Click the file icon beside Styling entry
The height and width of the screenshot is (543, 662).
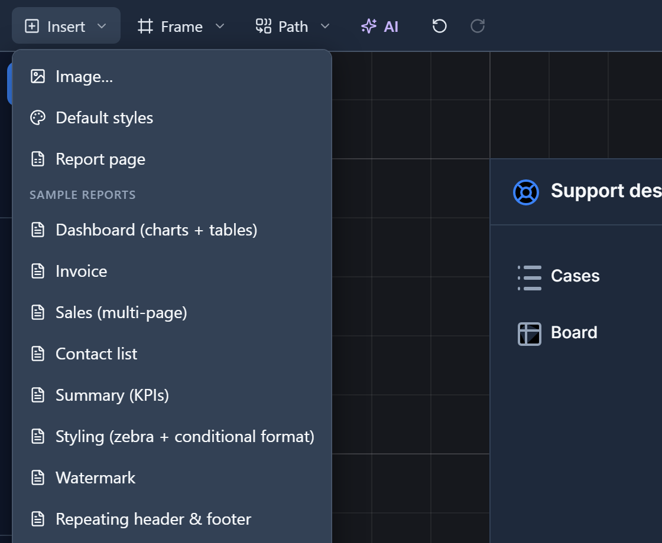coord(38,436)
